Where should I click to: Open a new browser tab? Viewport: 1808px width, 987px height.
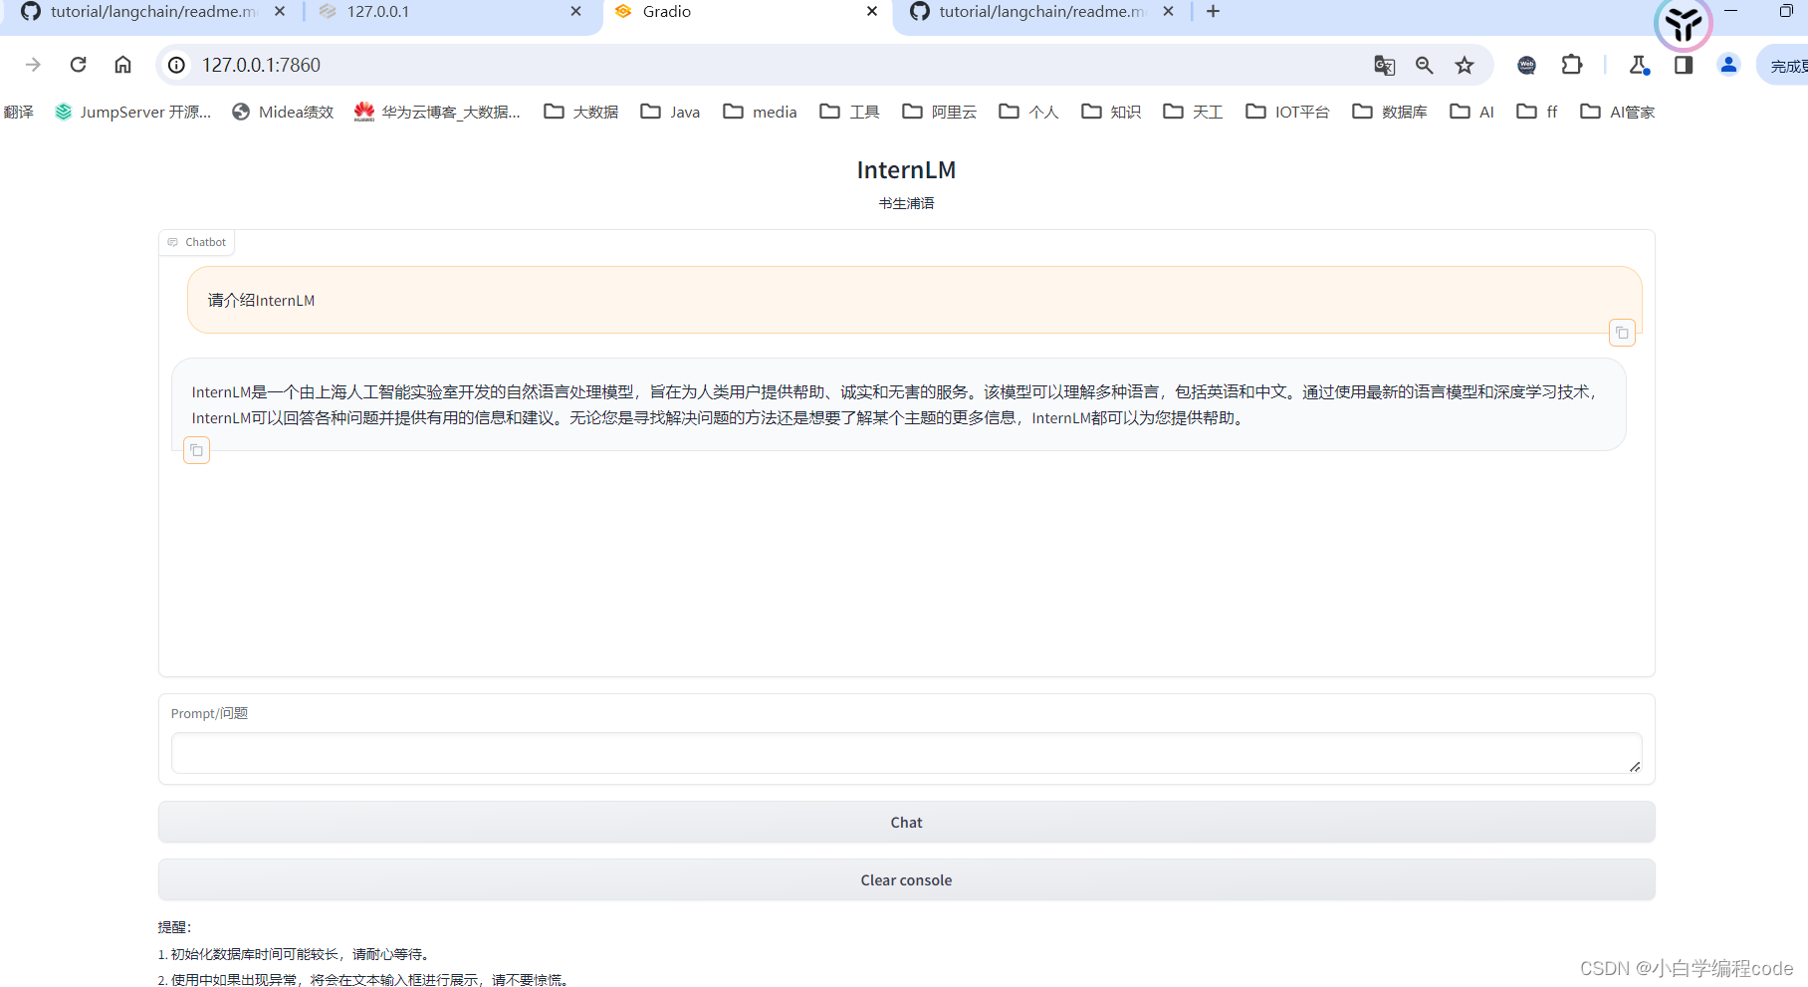(x=1213, y=12)
